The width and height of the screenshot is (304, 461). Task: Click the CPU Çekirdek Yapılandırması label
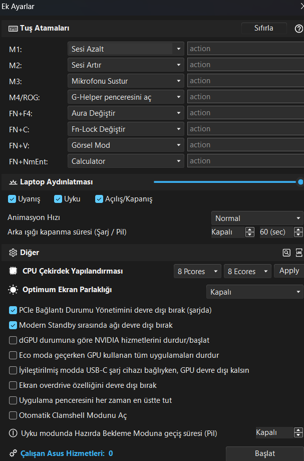tap(73, 271)
